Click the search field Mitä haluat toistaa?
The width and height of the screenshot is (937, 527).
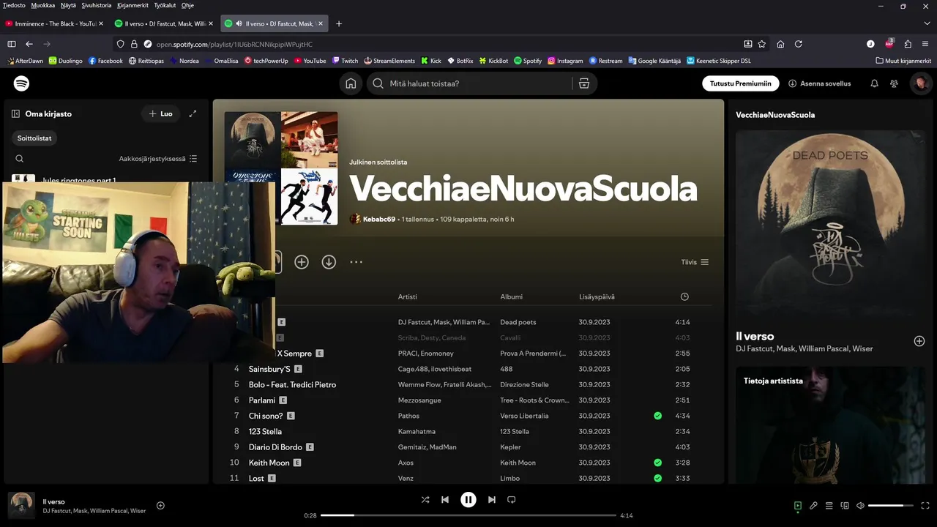477,83
